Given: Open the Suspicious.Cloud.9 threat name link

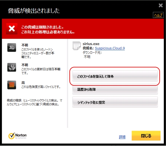Looking at the screenshot, I should point(110,48).
